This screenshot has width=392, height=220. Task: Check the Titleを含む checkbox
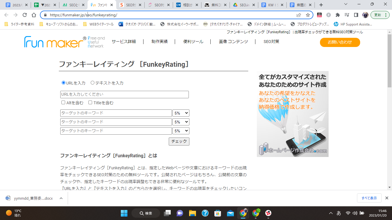90,103
